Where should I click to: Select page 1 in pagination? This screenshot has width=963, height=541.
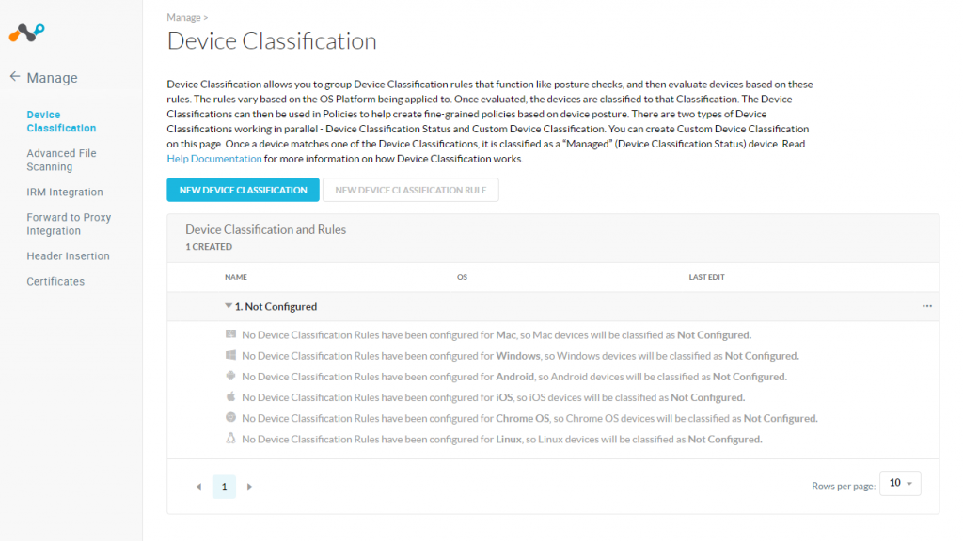(223, 487)
